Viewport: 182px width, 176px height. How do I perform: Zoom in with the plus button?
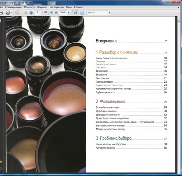56,12
